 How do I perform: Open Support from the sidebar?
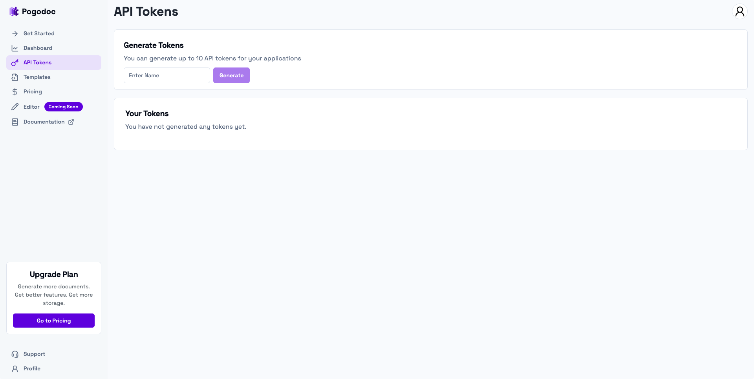pos(54,354)
